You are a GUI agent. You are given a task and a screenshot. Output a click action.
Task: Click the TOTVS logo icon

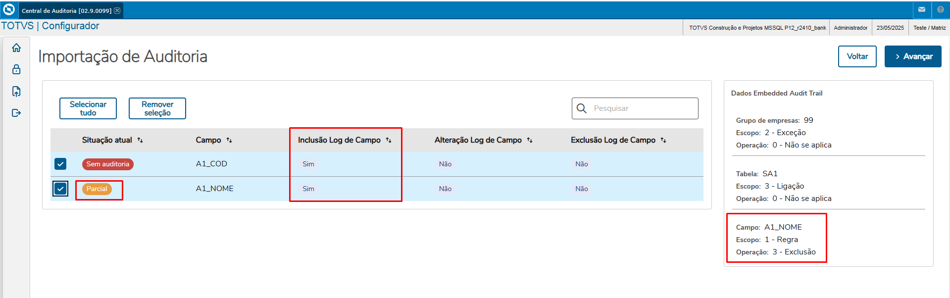(x=9, y=10)
